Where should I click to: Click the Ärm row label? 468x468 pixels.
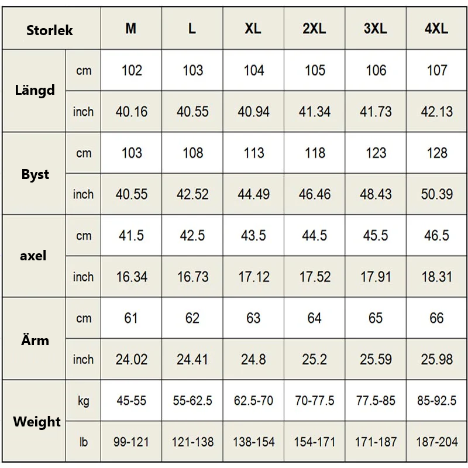tap(35, 340)
